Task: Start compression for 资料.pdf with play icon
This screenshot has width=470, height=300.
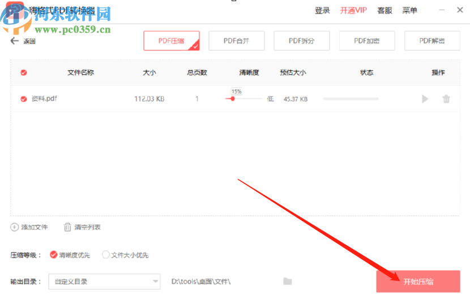Action: [425, 99]
